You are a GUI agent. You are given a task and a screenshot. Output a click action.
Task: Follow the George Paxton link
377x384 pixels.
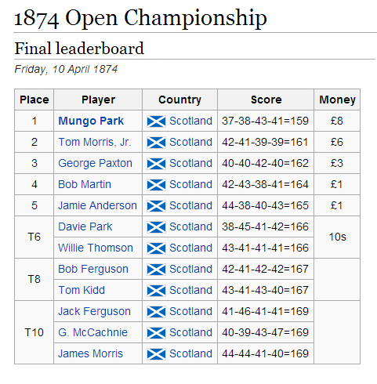click(95, 163)
